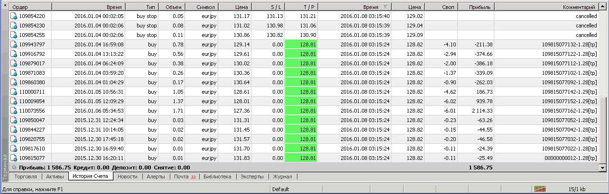This screenshot has width=609, height=194.
Task: Select profit value 939.78
Action: tap(483, 101)
